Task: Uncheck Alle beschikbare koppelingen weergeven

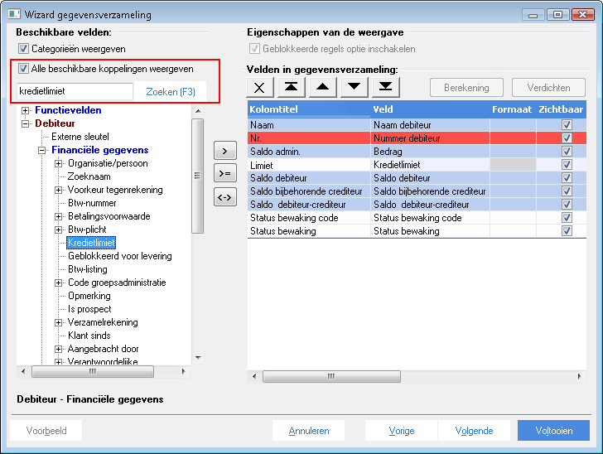Action: [x=23, y=69]
